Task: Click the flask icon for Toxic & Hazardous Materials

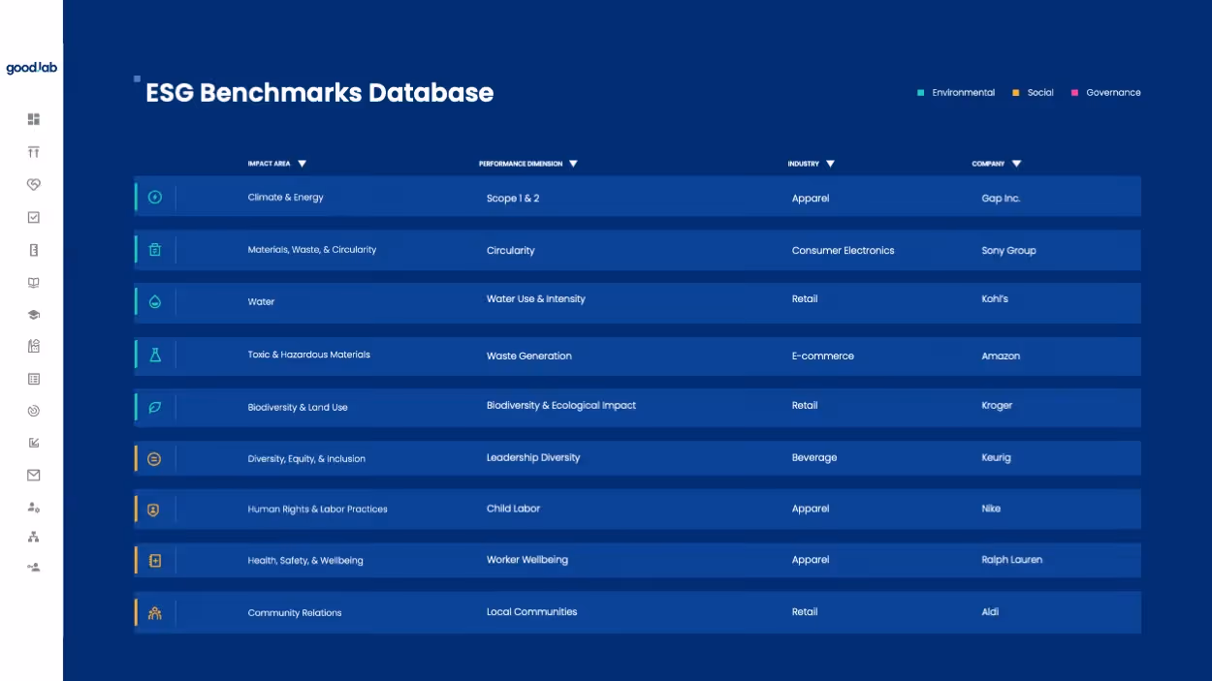Action: click(x=154, y=356)
